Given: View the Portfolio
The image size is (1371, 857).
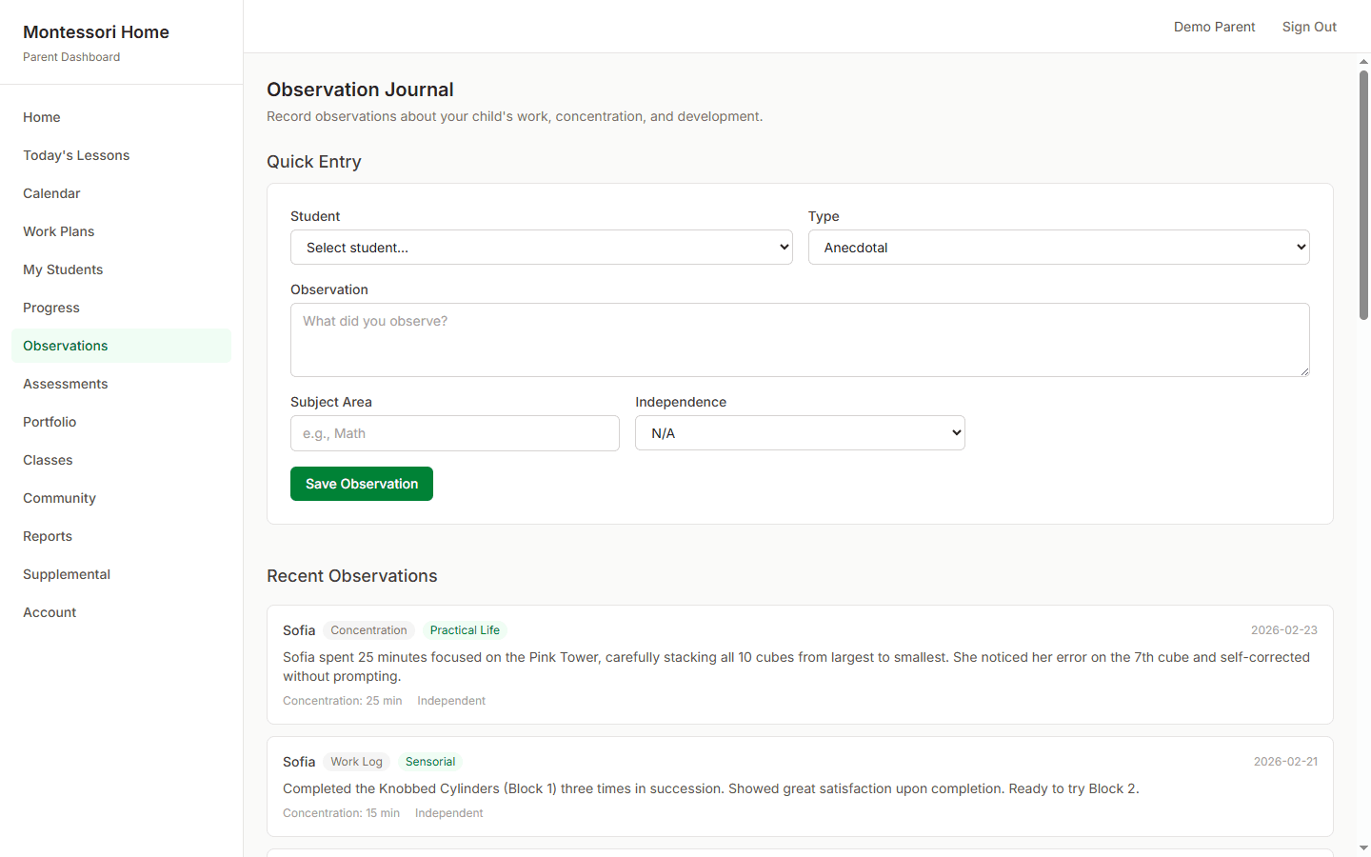Looking at the screenshot, I should pyautogui.click(x=49, y=421).
